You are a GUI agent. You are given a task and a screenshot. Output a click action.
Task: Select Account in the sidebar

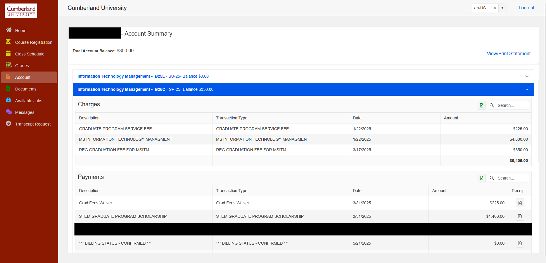(29, 77)
